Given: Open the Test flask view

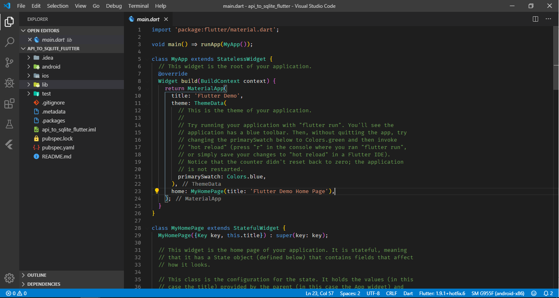Looking at the screenshot, I should pos(9,124).
